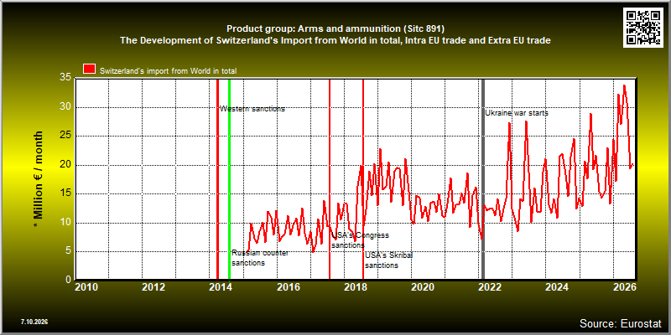The width and height of the screenshot is (671, 335).
Task: Click the chart title line 'Product group: Arms and ammunition'
Action: point(335,29)
